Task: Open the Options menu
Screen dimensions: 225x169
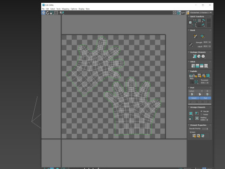Action: pos(74,9)
